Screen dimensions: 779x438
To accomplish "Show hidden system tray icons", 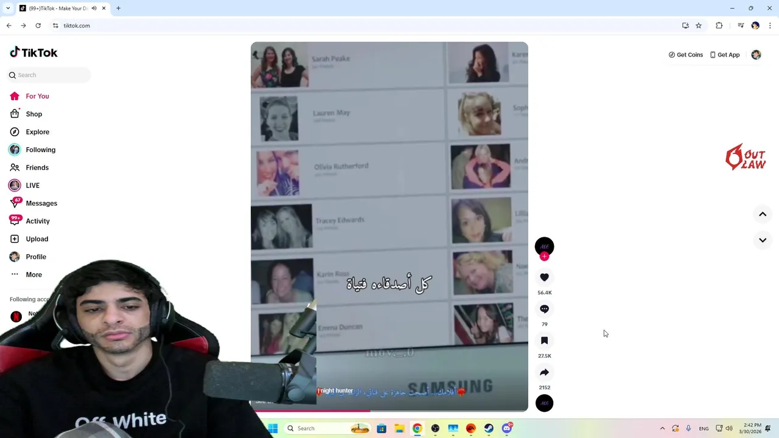I will pyautogui.click(x=662, y=428).
